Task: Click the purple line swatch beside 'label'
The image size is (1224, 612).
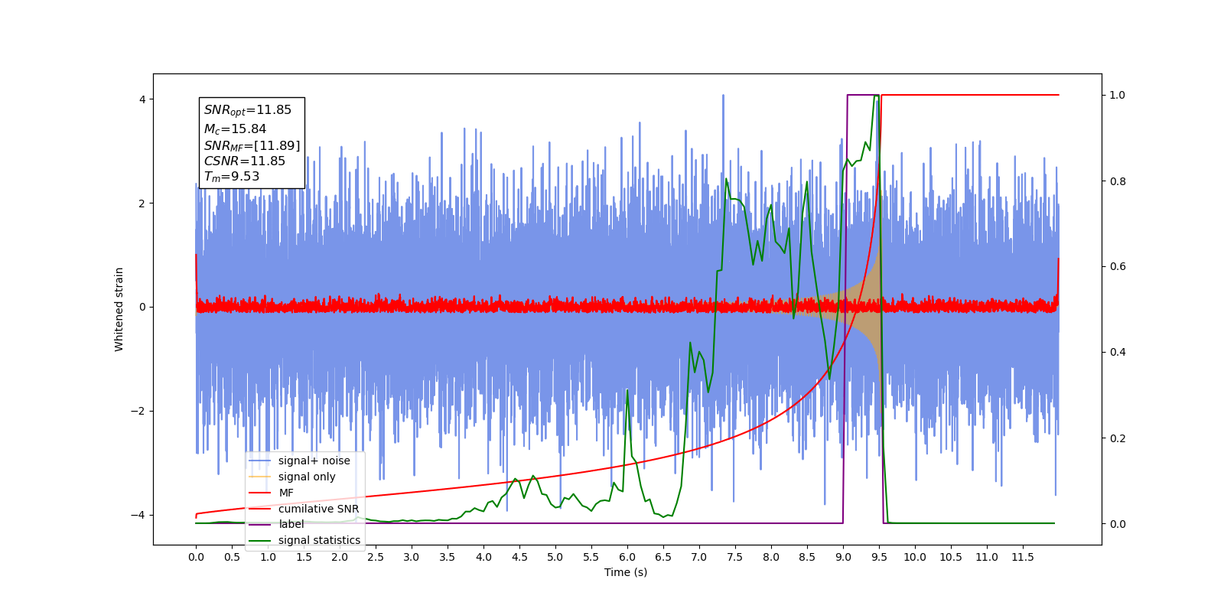Action: coord(260,524)
